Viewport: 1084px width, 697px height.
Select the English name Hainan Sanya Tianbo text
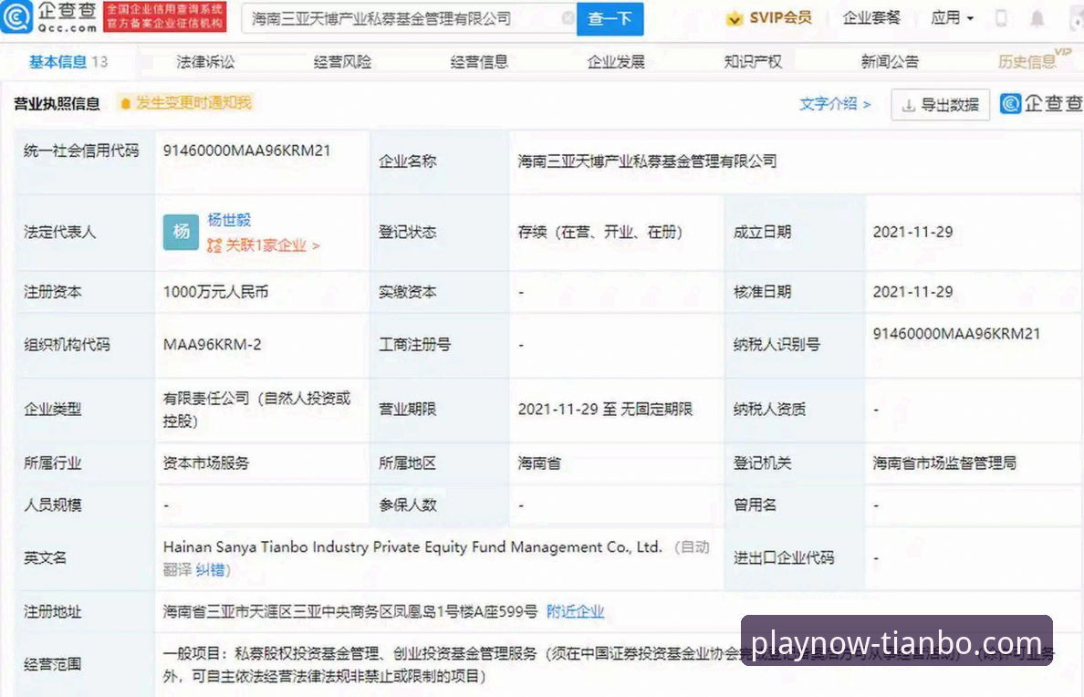(412, 547)
